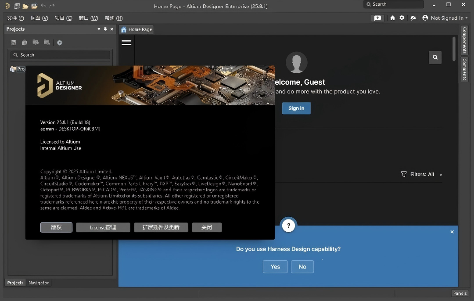
Task: Click the open project folder icon in Projects panel
Action: [36, 42]
